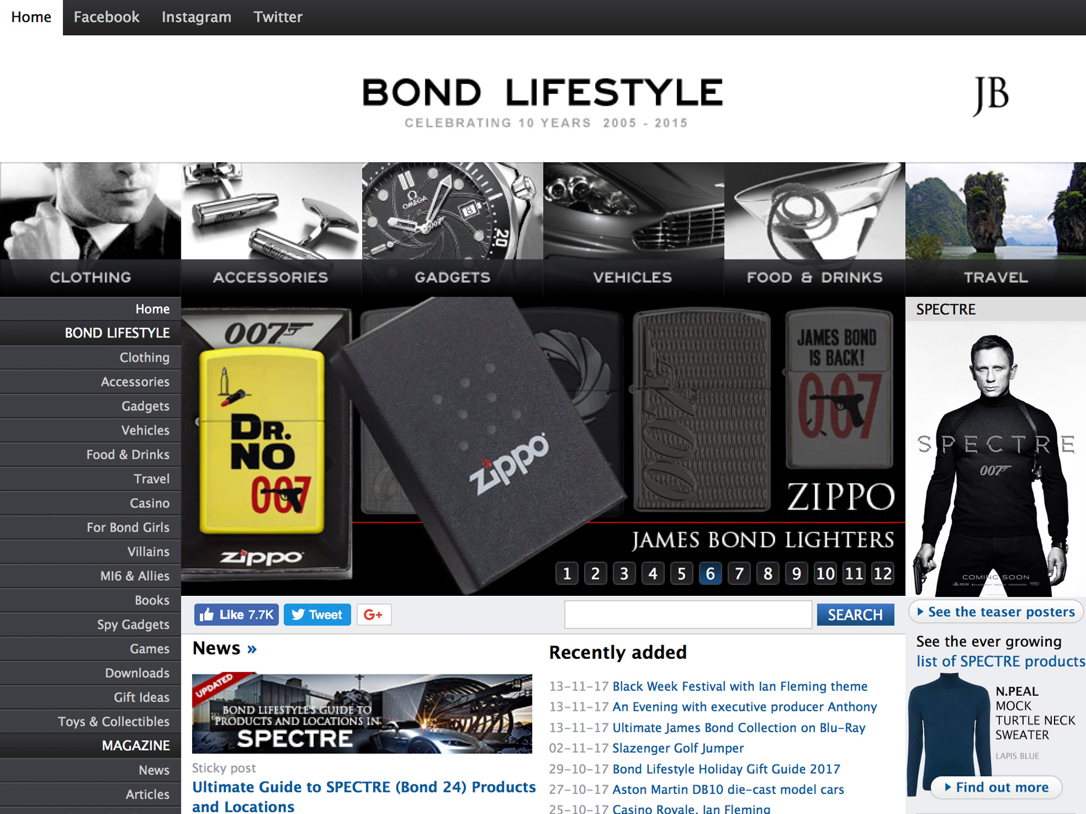Select slide 6 in the carousel
Screen dimensions: 1086x814
click(x=710, y=574)
